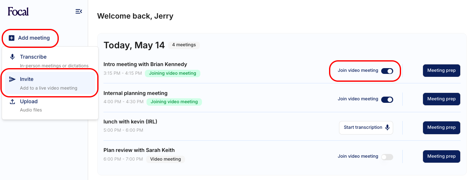Click the Invite paper plane icon

pyautogui.click(x=12, y=79)
